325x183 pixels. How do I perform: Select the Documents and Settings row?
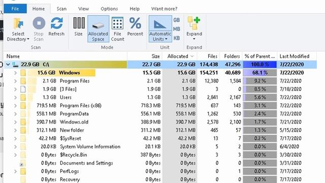(x=160, y=163)
